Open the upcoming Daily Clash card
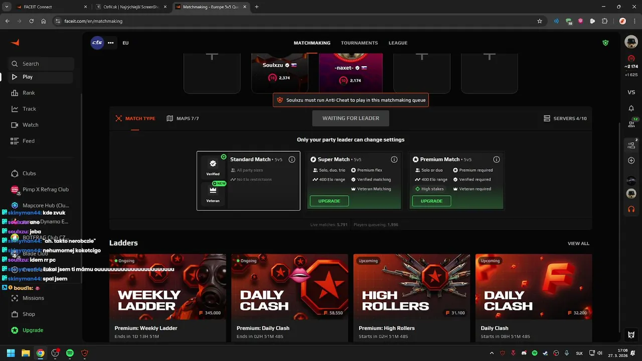The image size is (642, 361). coord(534,298)
